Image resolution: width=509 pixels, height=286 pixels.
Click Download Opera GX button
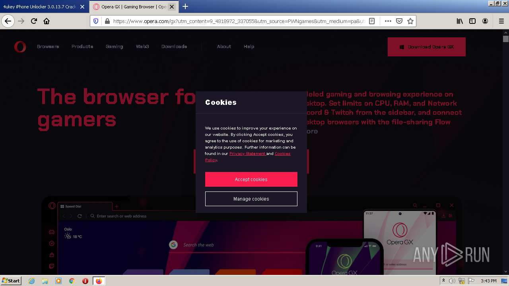(427, 47)
